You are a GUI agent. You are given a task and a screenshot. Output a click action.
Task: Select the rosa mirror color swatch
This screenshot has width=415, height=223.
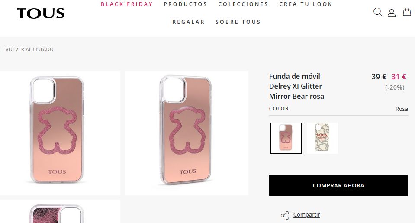[286, 138]
